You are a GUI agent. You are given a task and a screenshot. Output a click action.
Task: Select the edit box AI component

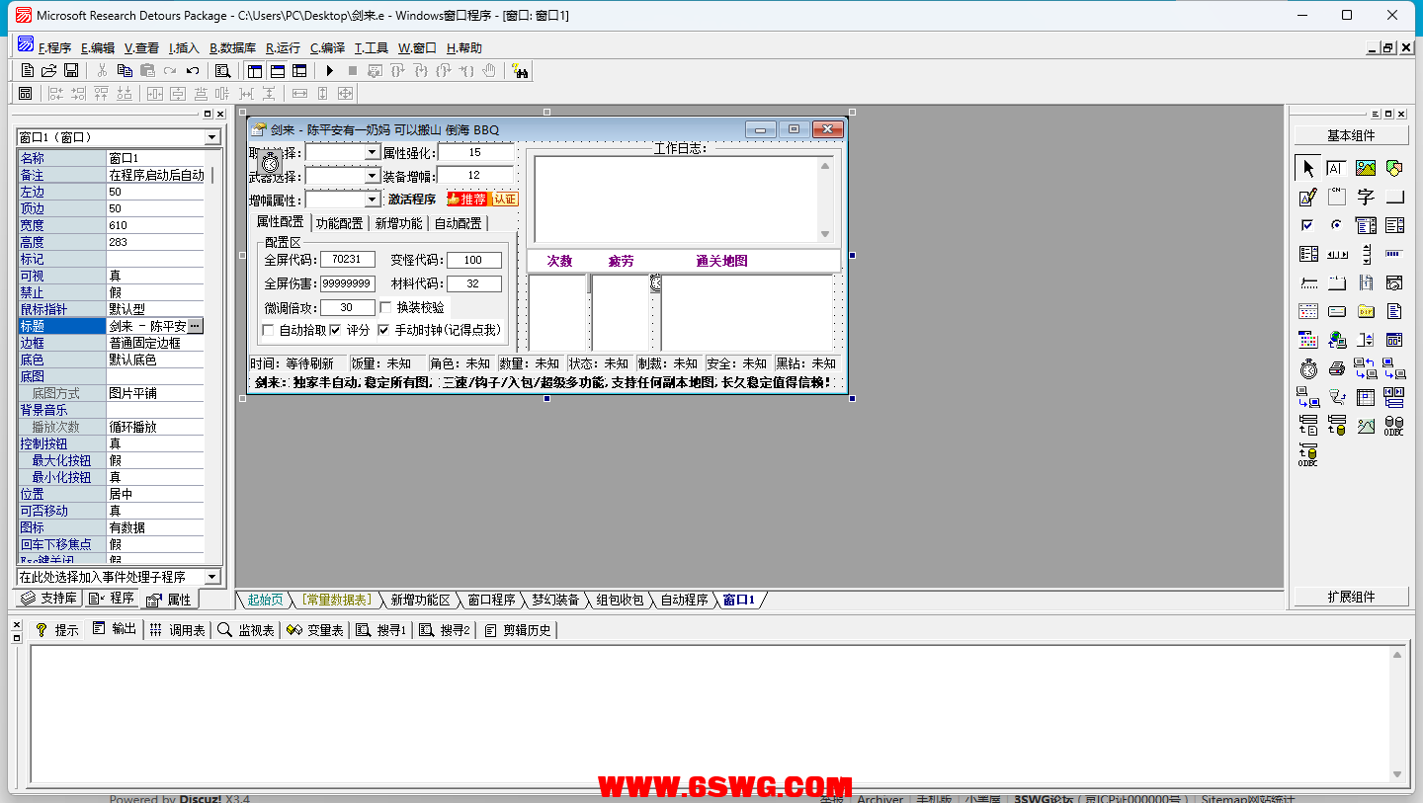pyautogui.click(x=1337, y=168)
